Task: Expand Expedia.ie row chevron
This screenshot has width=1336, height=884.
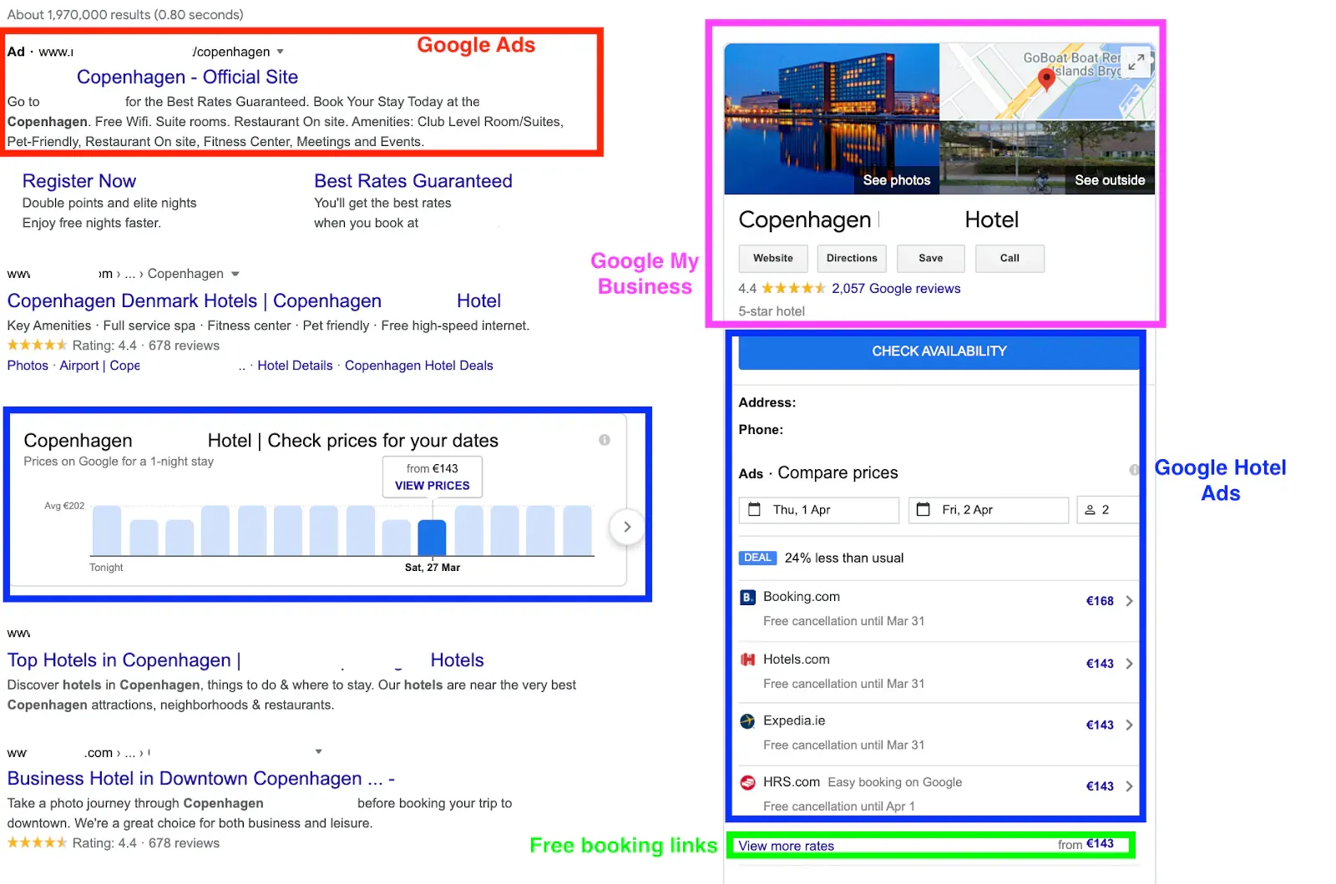Action: click(1129, 725)
